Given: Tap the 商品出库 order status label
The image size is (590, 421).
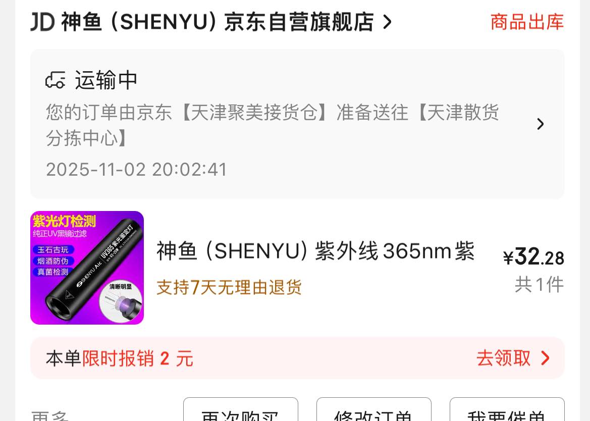Looking at the screenshot, I should [x=527, y=22].
